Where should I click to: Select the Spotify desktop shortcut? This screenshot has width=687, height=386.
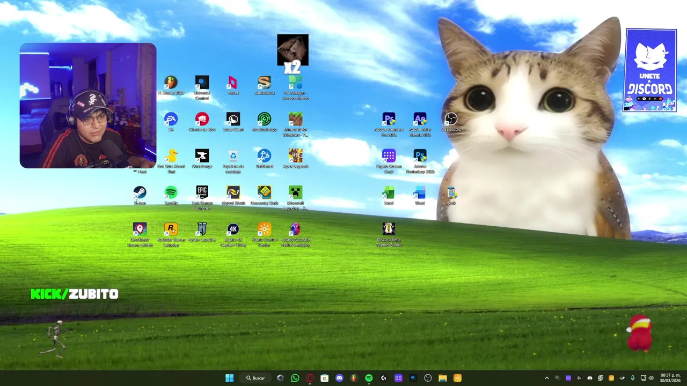point(171,196)
